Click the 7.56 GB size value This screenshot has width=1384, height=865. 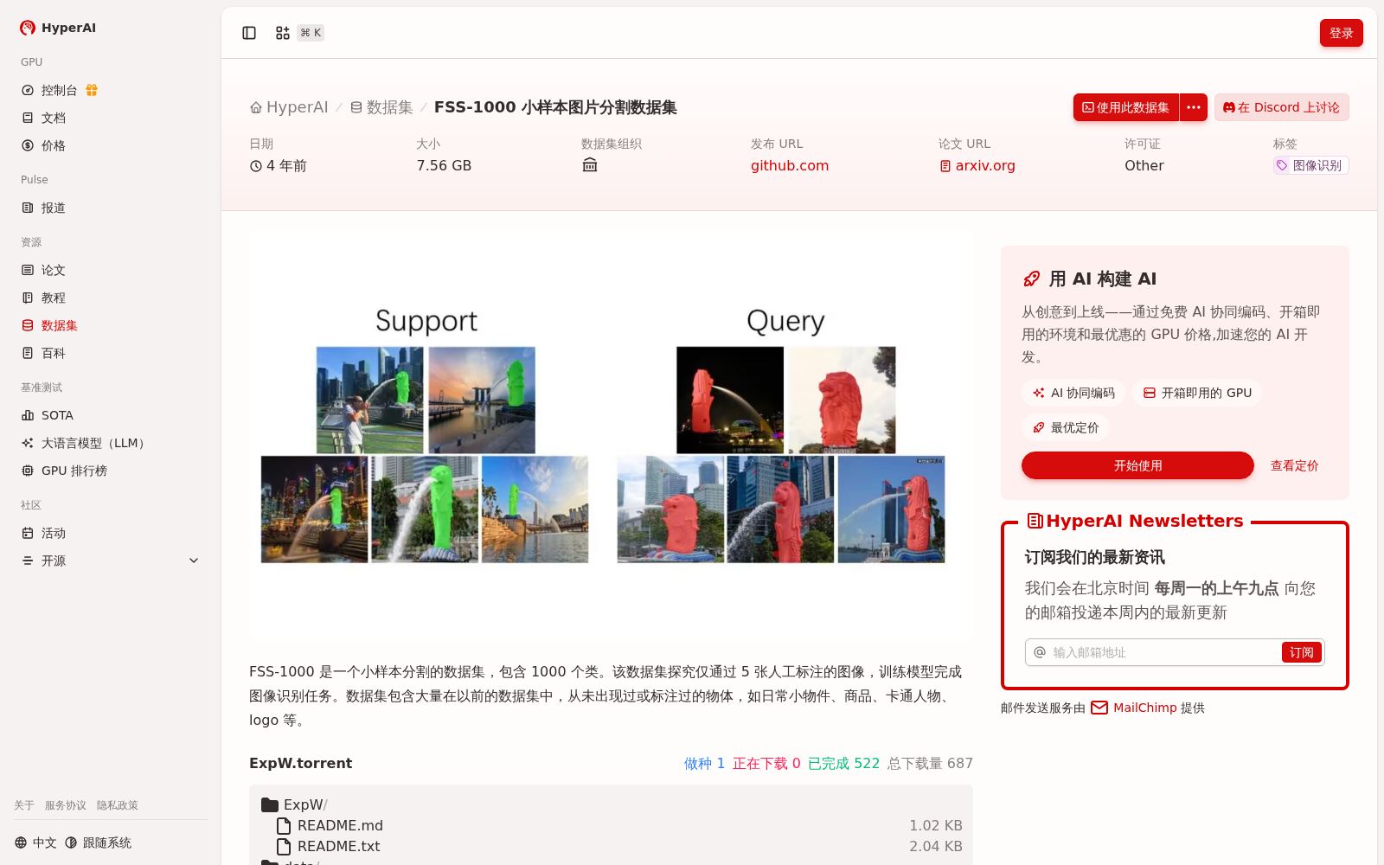444,165
